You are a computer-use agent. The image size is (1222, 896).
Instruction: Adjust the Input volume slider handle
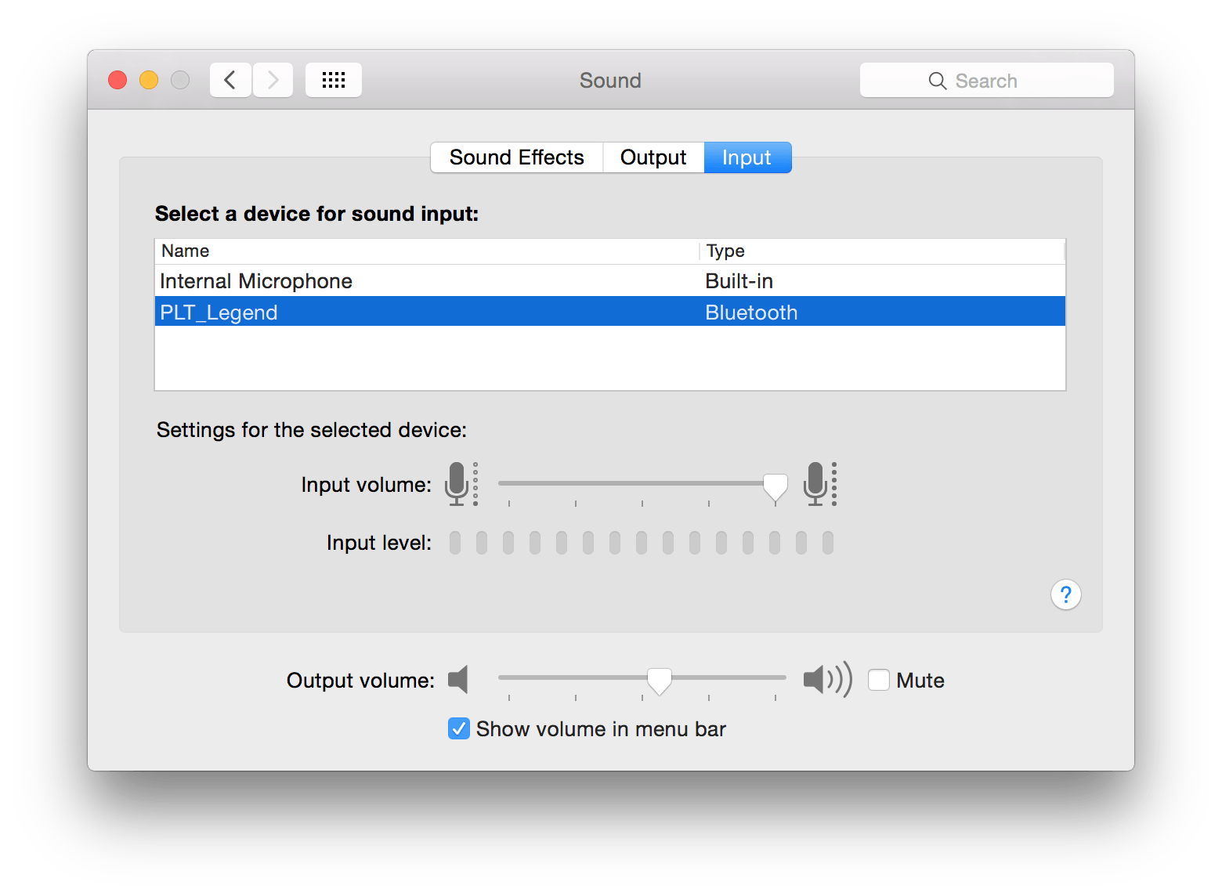775,486
